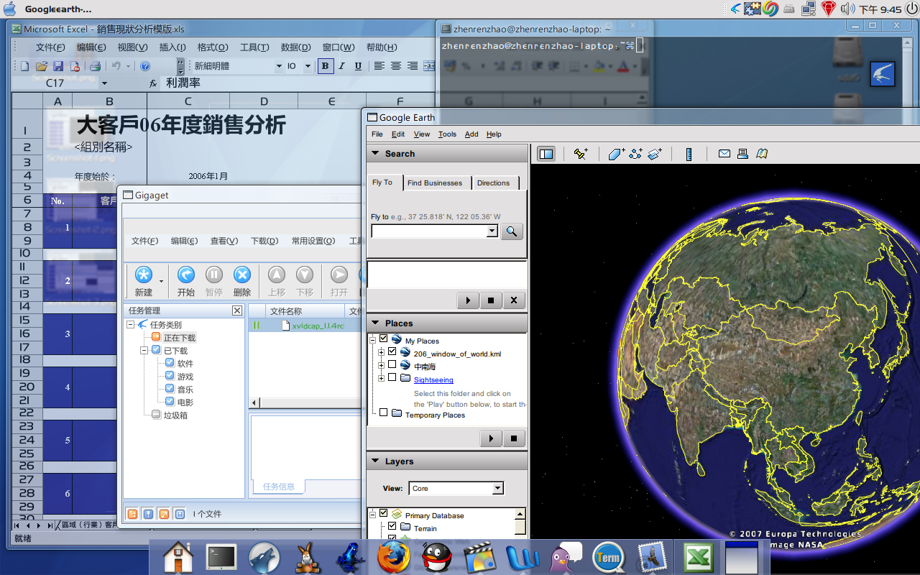Image resolution: width=920 pixels, height=575 pixels.
Task: Stop the tour in the Places panel
Action: (x=514, y=438)
